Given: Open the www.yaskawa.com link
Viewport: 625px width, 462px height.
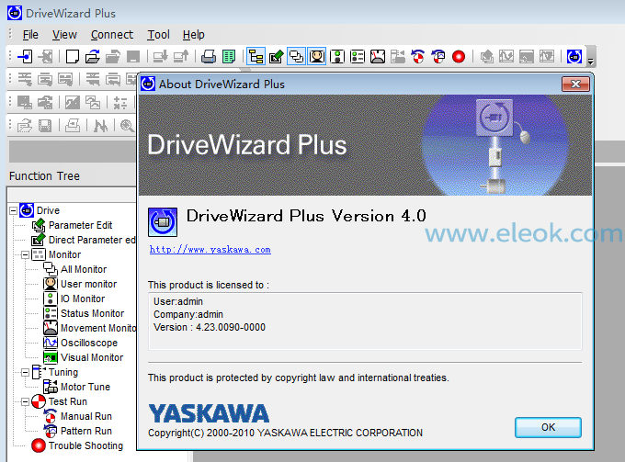Looking at the screenshot, I should point(210,250).
